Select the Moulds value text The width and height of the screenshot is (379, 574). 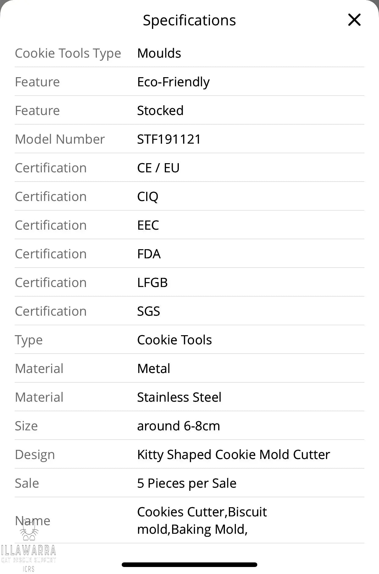pyautogui.click(x=159, y=53)
